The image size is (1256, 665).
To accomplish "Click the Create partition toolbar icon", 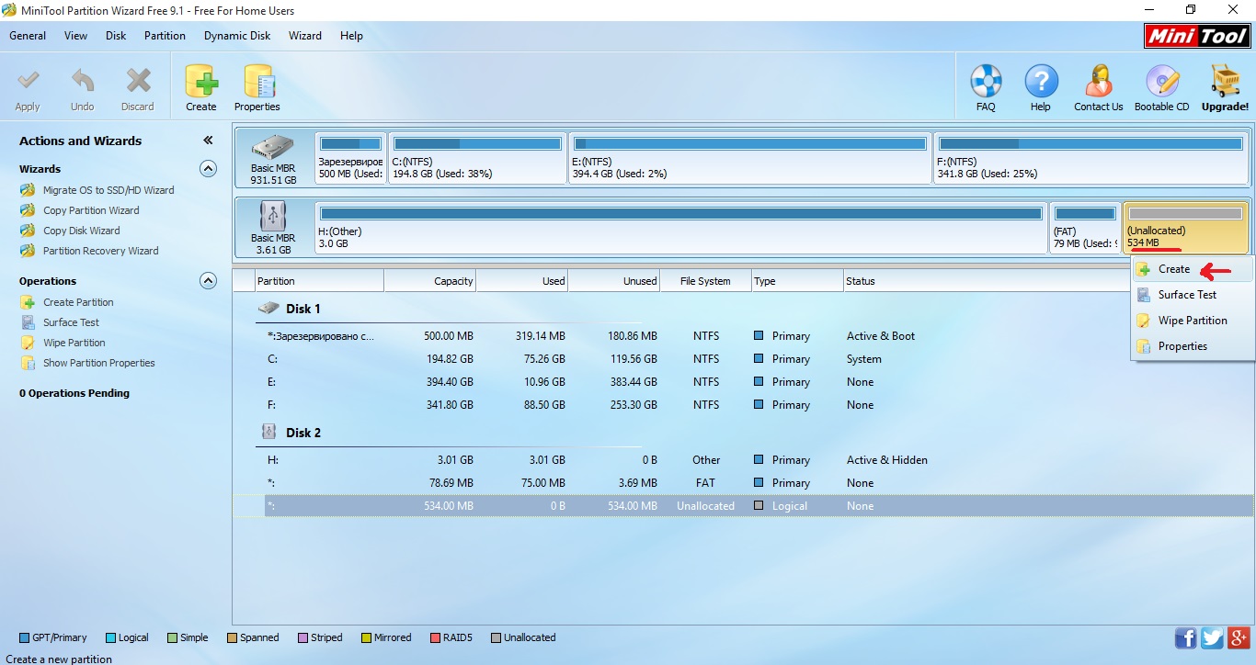I will [201, 85].
